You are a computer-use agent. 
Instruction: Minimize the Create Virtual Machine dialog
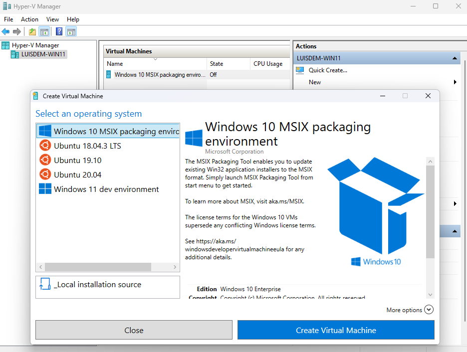click(383, 96)
